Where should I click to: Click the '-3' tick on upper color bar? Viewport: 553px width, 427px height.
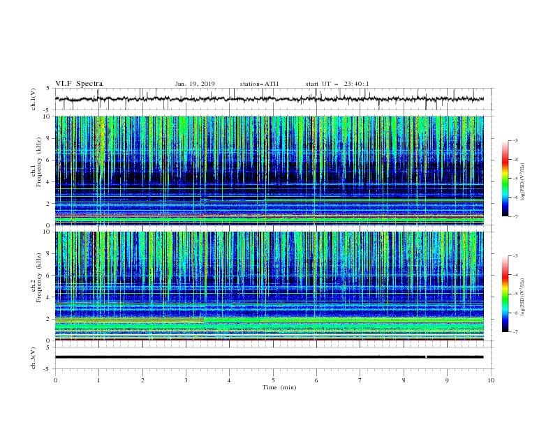pyautogui.click(x=515, y=140)
